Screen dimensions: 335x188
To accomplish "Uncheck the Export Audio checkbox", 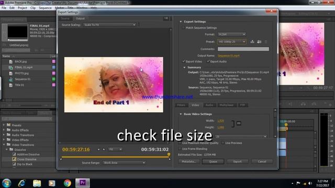I will pos(208,62).
